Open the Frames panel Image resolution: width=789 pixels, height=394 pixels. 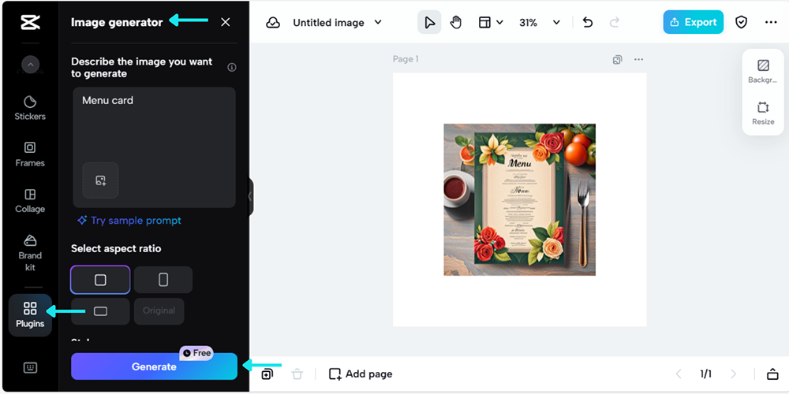[x=30, y=154]
